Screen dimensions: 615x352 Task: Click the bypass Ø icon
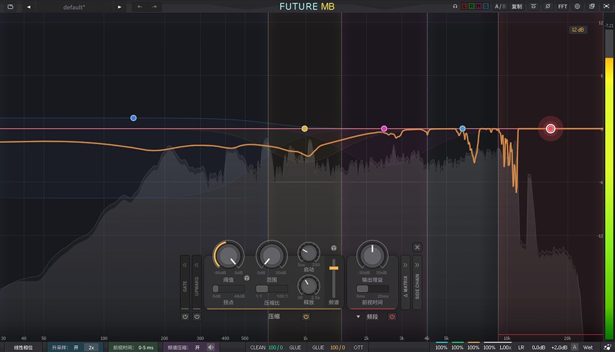(x=547, y=6)
